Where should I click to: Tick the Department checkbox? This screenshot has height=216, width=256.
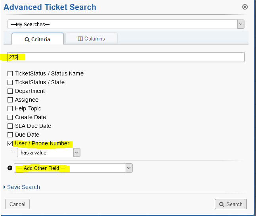coord(10,91)
